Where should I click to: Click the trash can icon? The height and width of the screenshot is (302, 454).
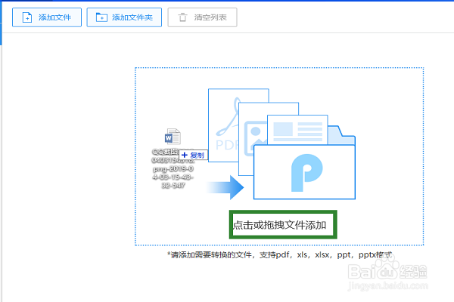pos(182,17)
